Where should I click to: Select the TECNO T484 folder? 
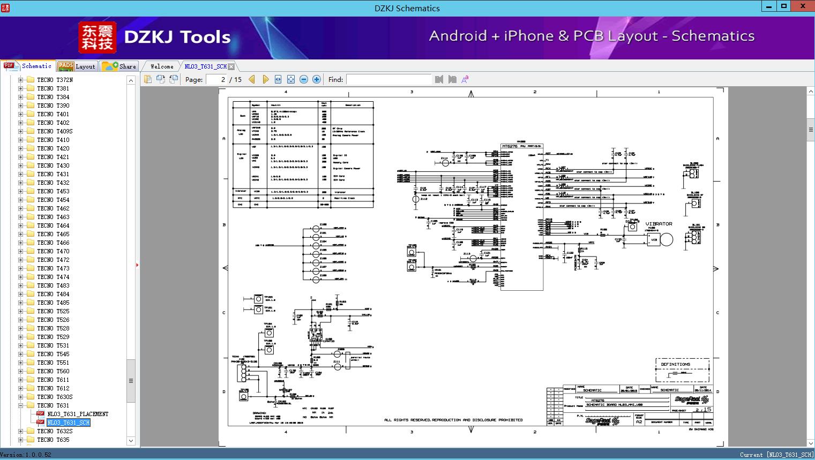click(53, 294)
